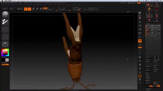Select the Move transform tool in top shelf
163x91 pixels.
(x=33, y=9)
